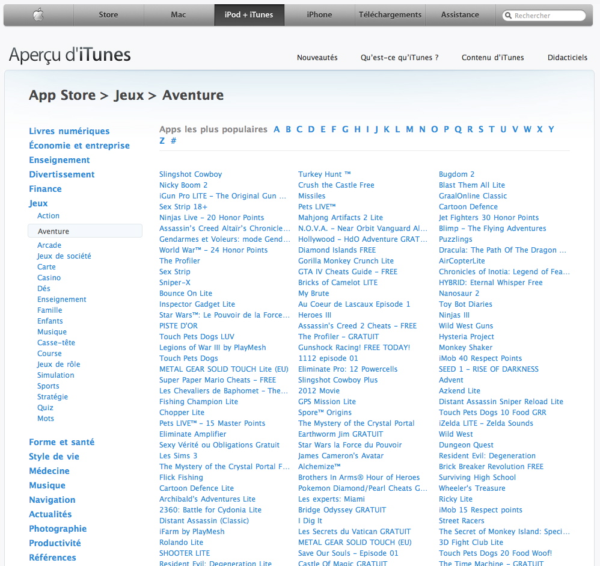Open the Store tab
600x566 pixels.
[x=109, y=15]
